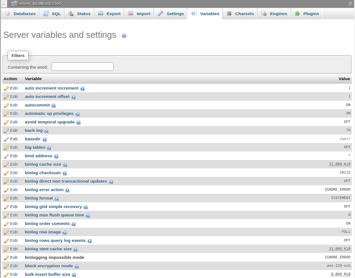Collapse the top navigation panel arrow icon
Image resolution: width=355 pixels, height=278 pixels.
click(350, 4)
